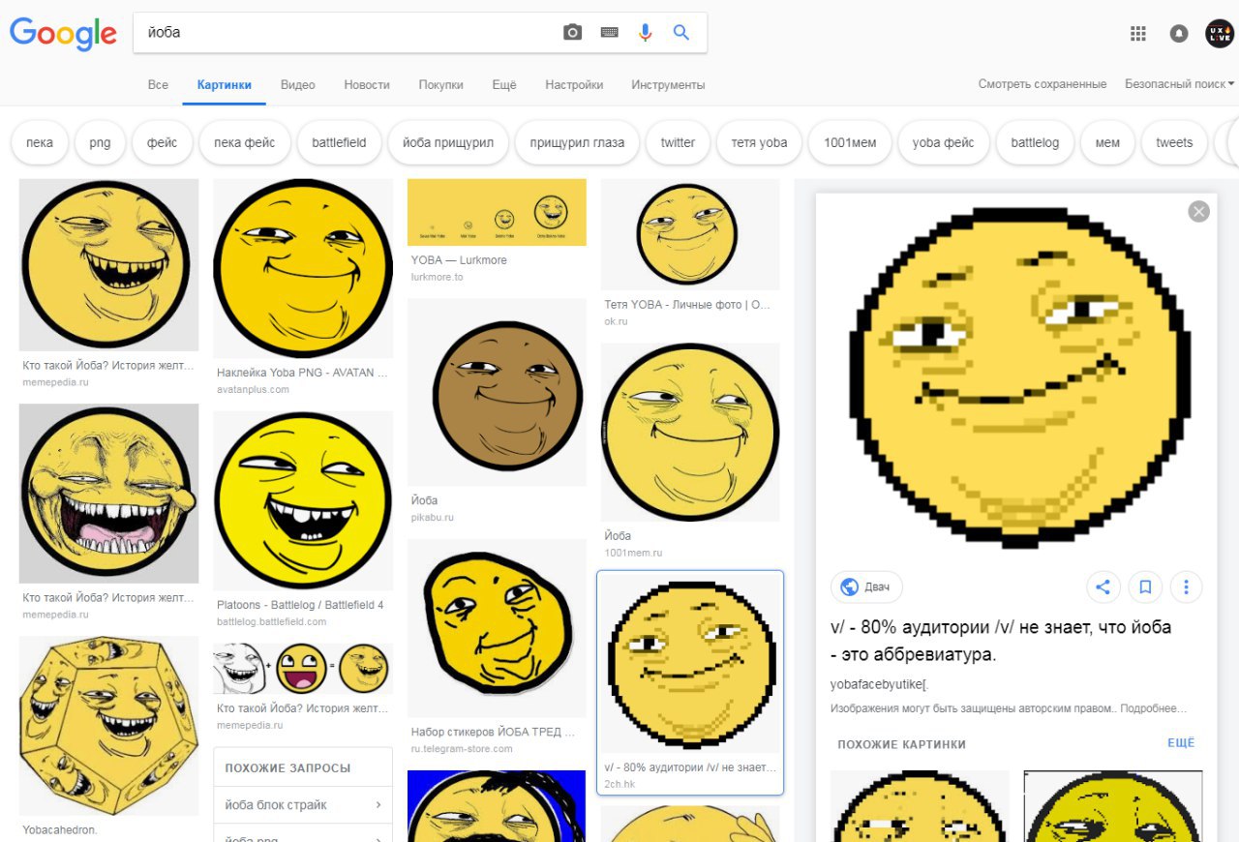Image resolution: width=1239 pixels, height=842 pixels.
Task: Open Тетя YOBA ok.ru thumbnail
Action: (x=690, y=234)
